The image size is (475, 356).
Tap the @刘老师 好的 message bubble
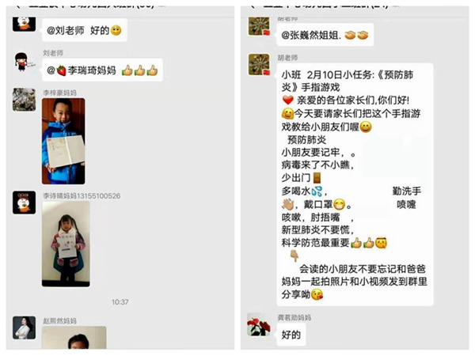click(x=85, y=30)
